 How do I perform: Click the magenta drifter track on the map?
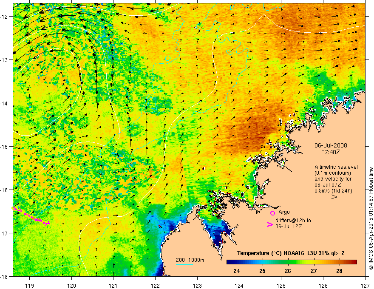tap(31, 216)
